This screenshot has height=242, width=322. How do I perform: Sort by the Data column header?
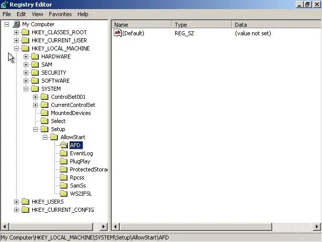coord(277,25)
